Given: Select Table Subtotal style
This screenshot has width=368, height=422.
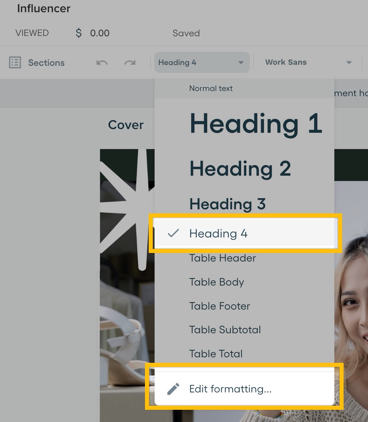Looking at the screenshot, I should pyautogui.click(x=244, y=330).
